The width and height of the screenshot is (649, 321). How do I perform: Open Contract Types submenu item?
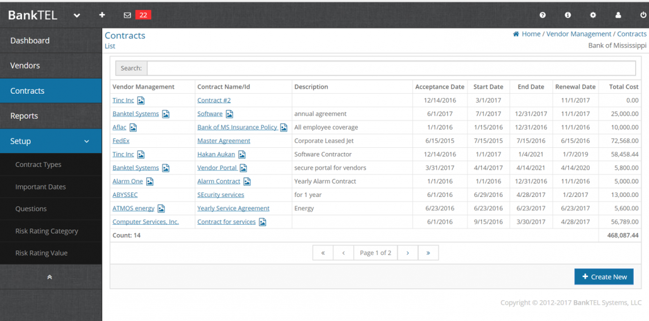click(50, 164)
